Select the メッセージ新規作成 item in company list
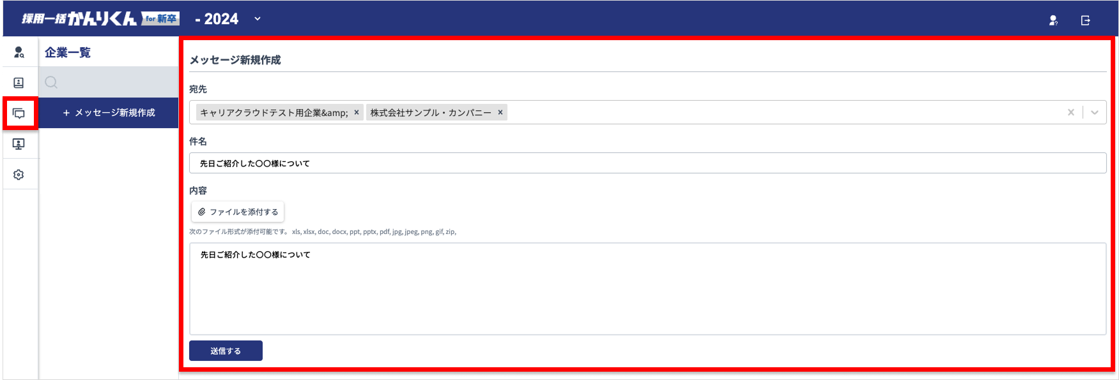This screenshot has width=1119, height=380. click(109, 113)
